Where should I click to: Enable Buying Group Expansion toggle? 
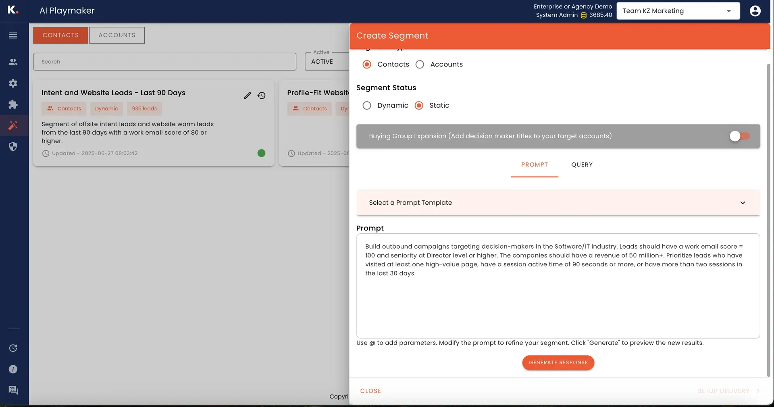coord(739,136)
